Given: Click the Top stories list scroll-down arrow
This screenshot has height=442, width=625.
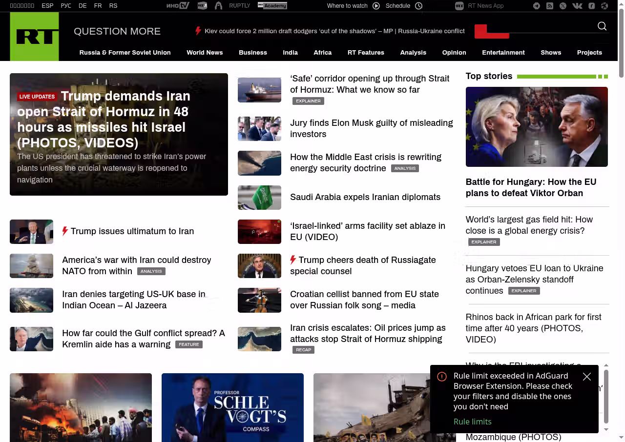Looking at the screenshot, I should coord(606,429).
